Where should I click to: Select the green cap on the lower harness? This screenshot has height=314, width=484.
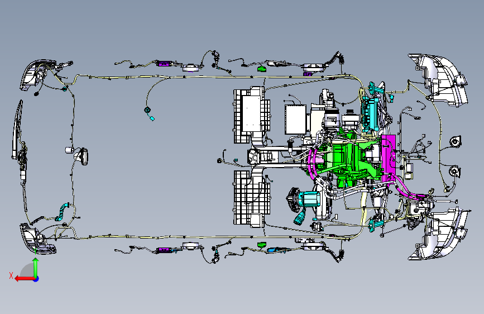[261, 245]
